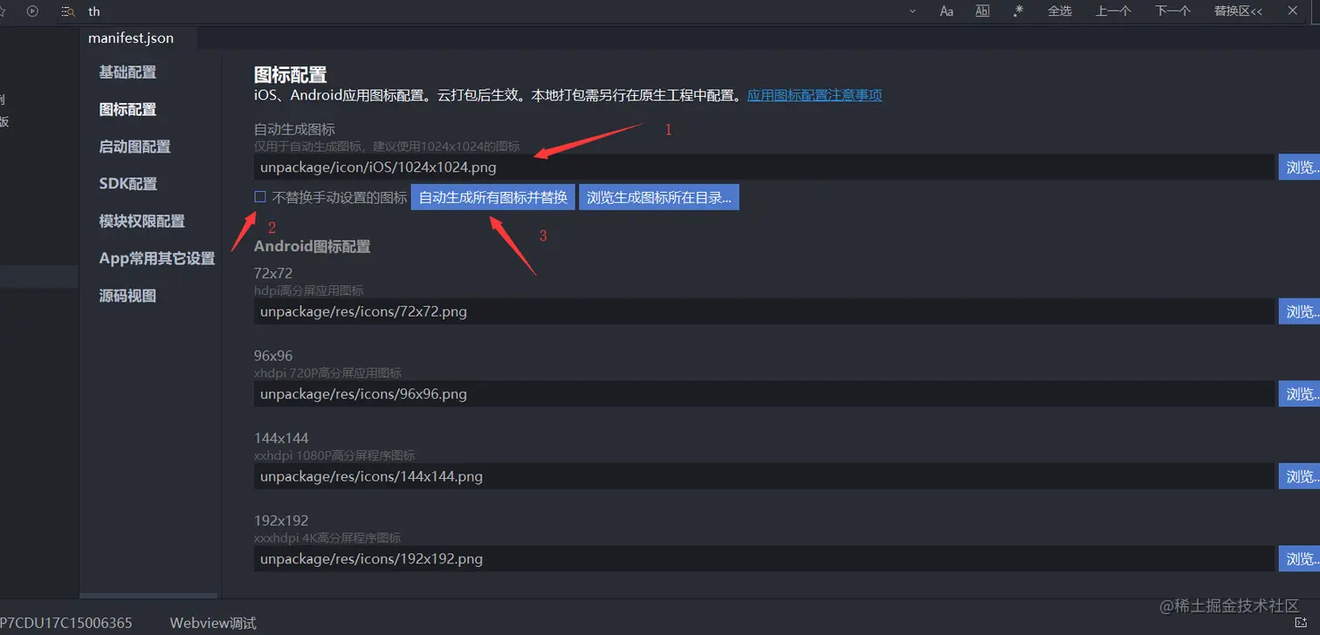The image size is (1320, 635).
Task: Toggle the match case Aa icon
Action: click(x=946, y=11)
